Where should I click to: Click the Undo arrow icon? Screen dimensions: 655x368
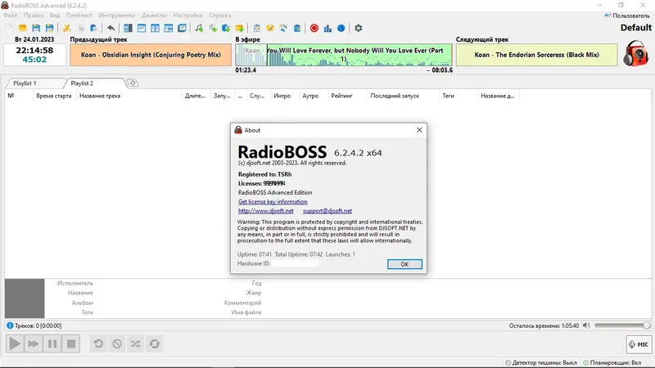[x=111, y=28]
